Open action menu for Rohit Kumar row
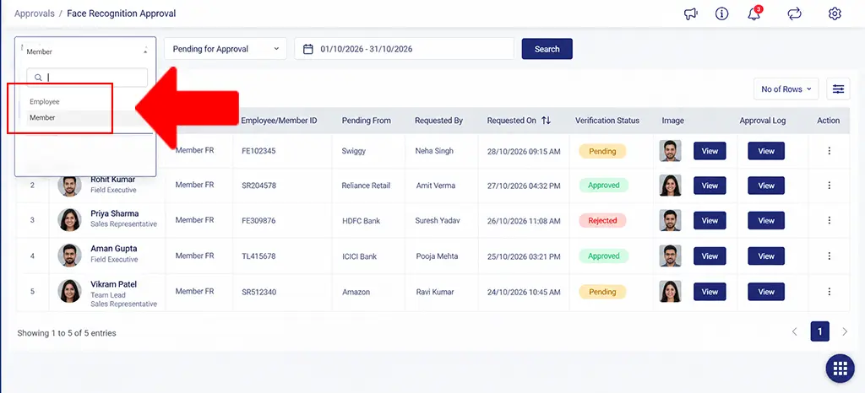This screenshot has height=393, width=865. tap(829, 186)
